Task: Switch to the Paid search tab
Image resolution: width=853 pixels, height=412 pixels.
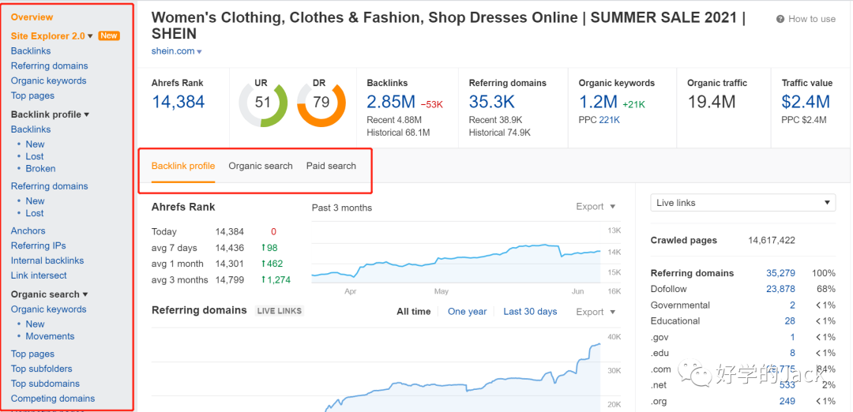Action: [x=331, y=166]
